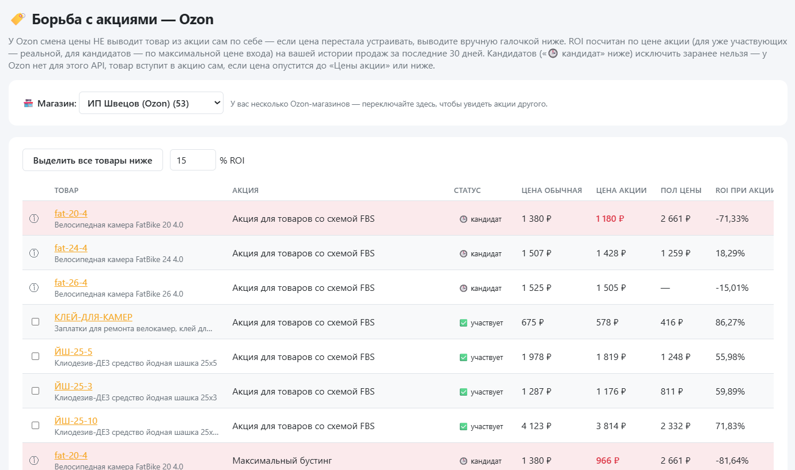Click the regular price 1 507 ₽
This screenshot has height=470, width=795.
click(x=536, y=253)
